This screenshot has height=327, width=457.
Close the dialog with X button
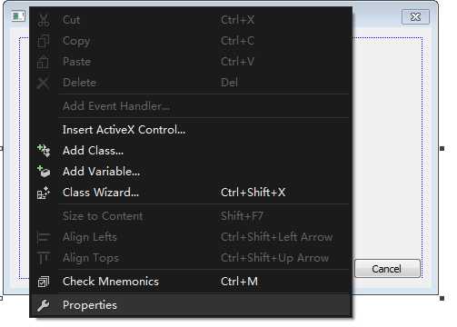pos(415,16)
